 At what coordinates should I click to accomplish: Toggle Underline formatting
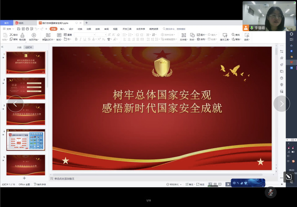pos(85,39)
